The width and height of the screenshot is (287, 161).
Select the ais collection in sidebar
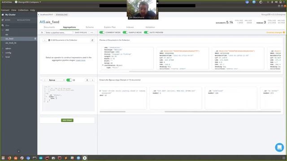pyautogui.click(x=7, y=34)
